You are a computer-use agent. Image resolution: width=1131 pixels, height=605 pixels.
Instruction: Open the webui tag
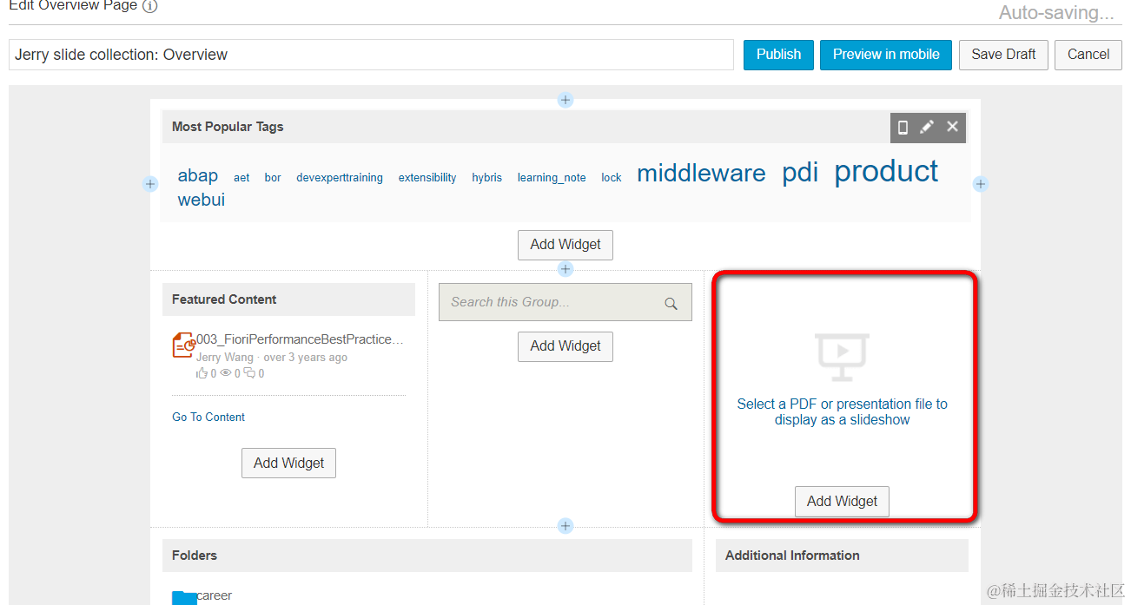click(x=202, y=200)
